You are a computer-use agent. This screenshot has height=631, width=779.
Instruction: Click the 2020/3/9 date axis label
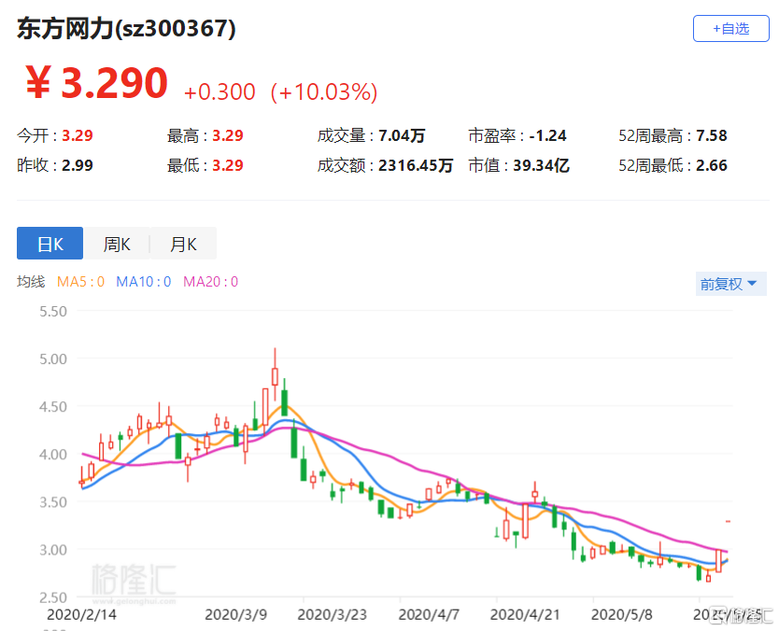235,614
